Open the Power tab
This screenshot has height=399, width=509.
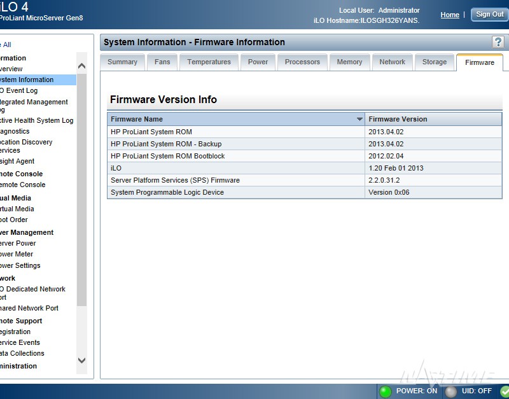[258, 62]
